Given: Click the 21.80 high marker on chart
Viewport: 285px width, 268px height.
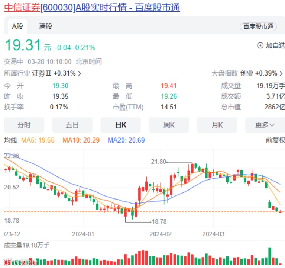Looking at the screenshot, I should pyautogui.click(x=159, y=162).
